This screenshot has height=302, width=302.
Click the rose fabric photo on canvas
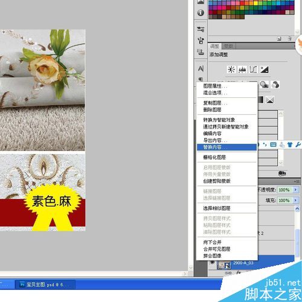pos(42,90)
